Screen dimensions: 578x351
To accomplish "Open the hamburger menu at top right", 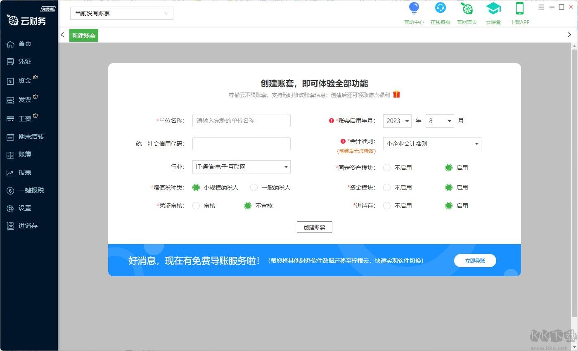I will 541,7.
